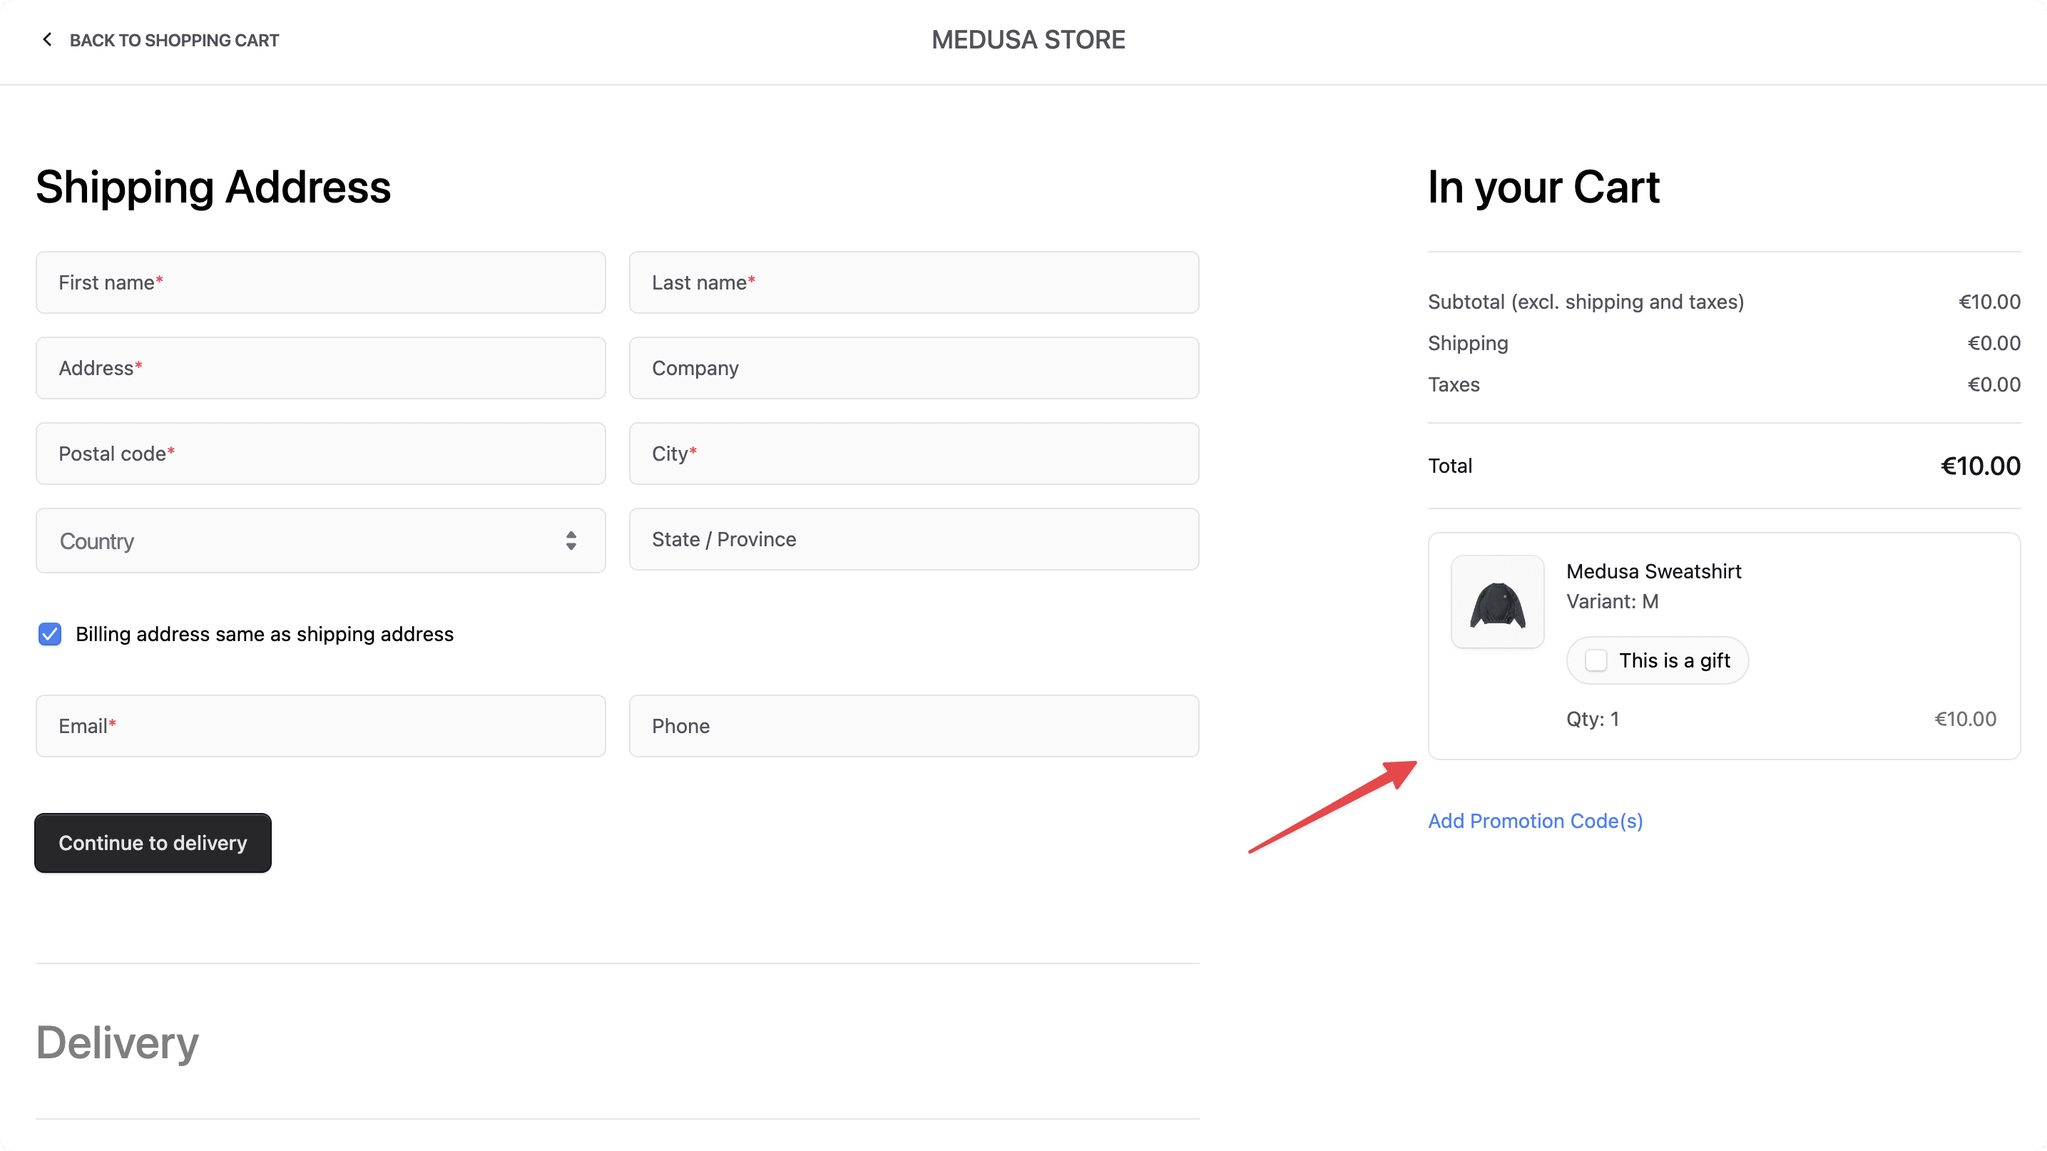Click the Email input field

[320, 725]
